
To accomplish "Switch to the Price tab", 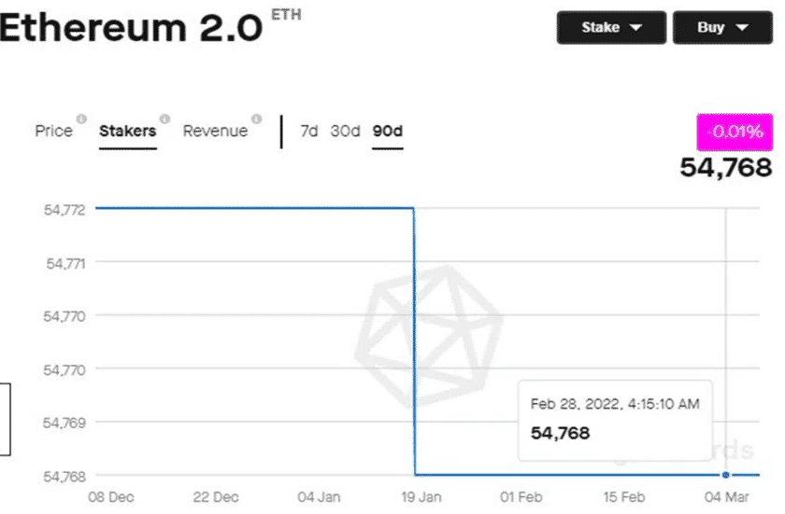I will [53, 132].
